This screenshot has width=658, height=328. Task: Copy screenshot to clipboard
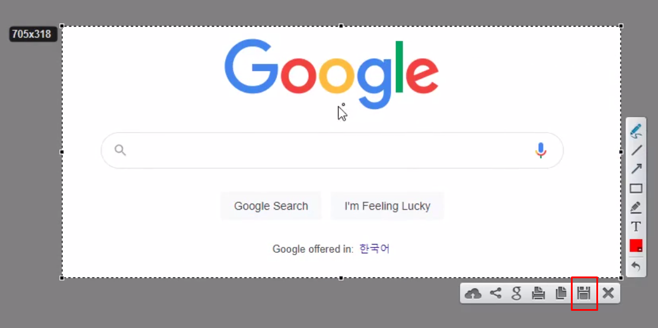[x=561, y=293]
